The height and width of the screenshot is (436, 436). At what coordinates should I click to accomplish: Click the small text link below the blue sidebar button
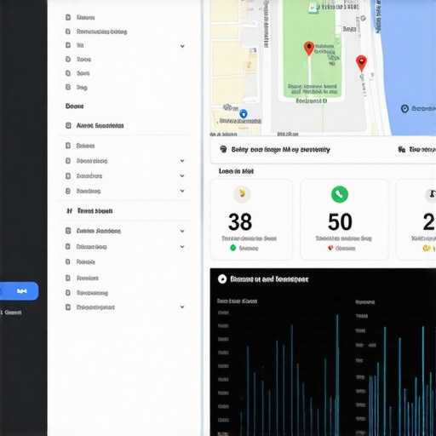click(x=12, y=313)
